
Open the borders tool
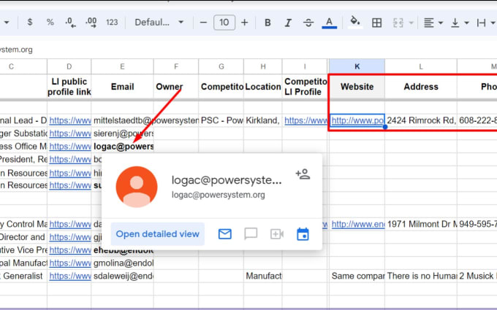377,23
